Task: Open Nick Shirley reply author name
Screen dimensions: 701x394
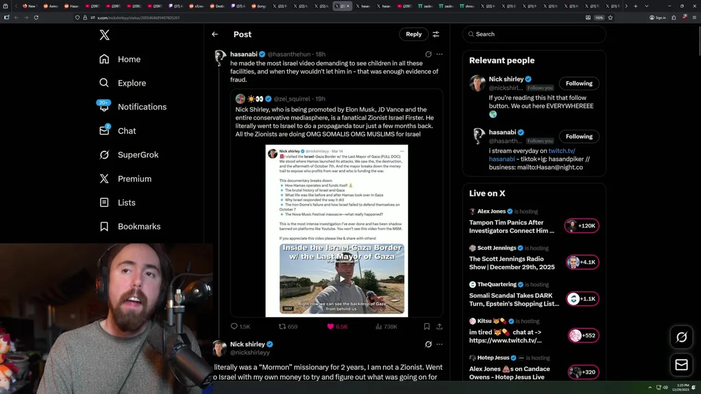Action: click(x=248, y=344)
